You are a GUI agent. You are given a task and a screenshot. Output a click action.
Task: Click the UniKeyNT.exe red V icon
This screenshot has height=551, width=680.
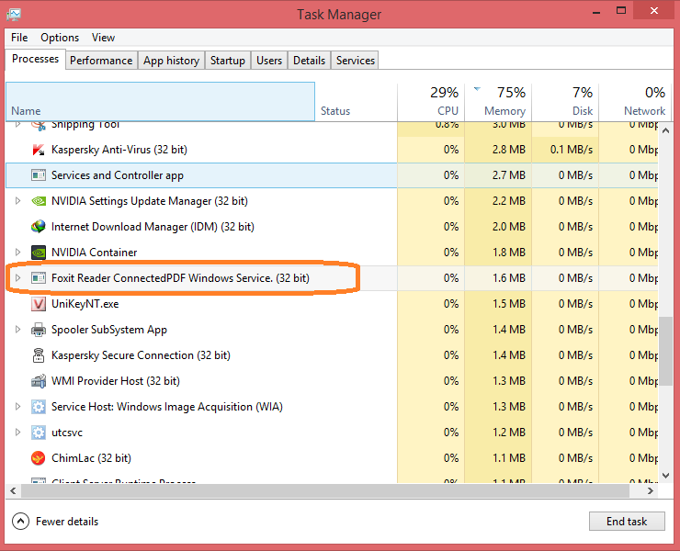39,304
